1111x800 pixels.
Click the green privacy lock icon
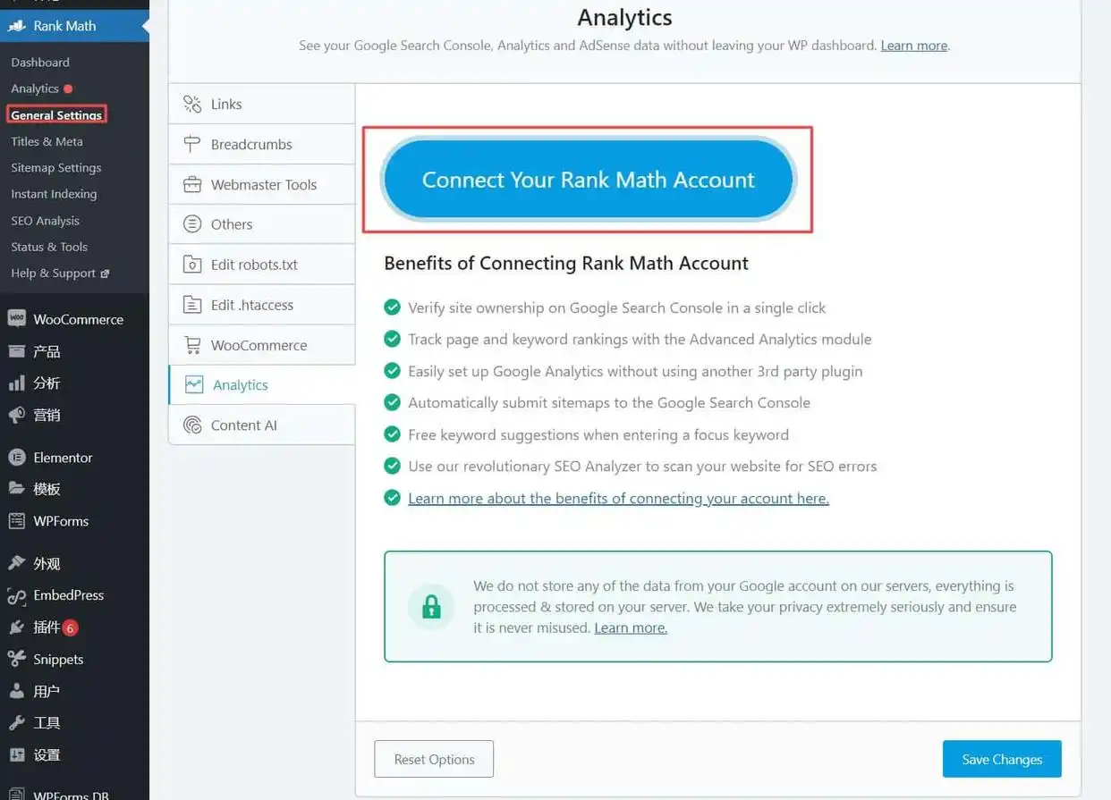431,607
